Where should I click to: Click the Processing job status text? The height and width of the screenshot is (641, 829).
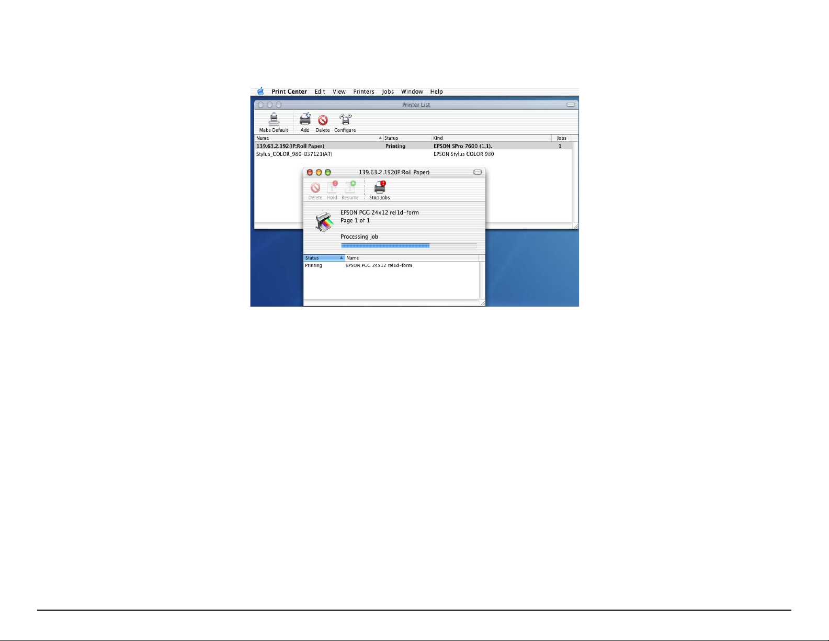(x=359, y=237)
